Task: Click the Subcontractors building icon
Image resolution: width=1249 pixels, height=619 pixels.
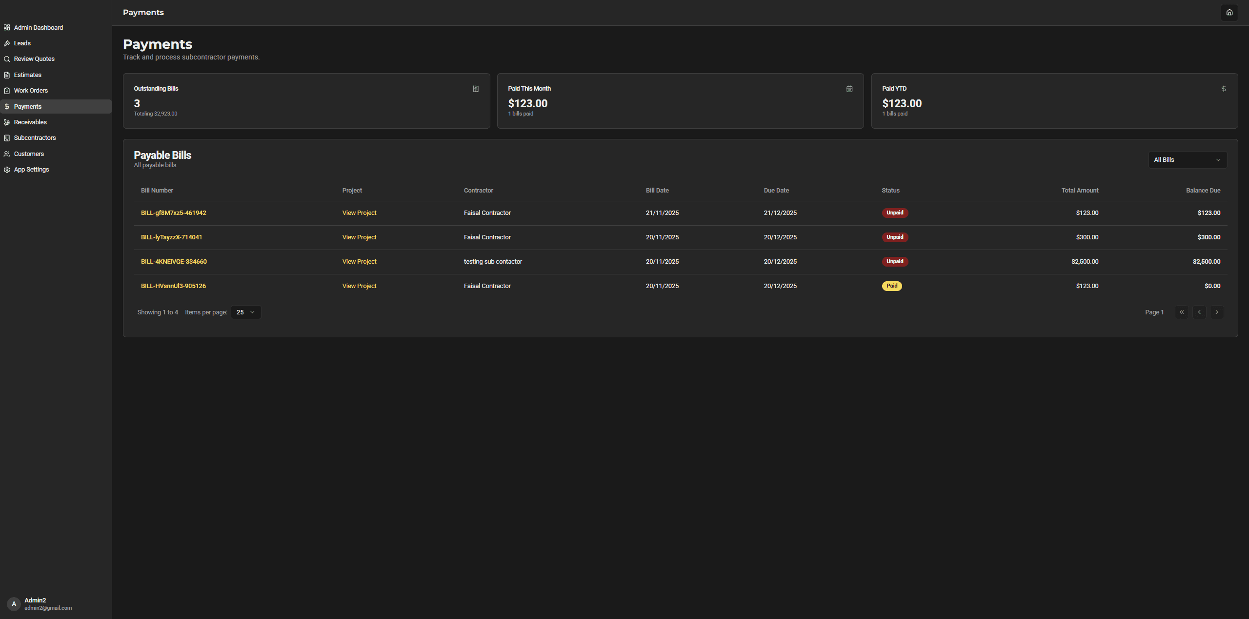Action: (7, 138)
